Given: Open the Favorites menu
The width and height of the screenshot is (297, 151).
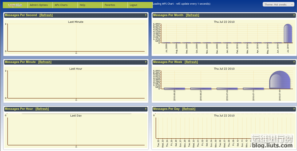Looking at the screenshot, I should 110,5.
